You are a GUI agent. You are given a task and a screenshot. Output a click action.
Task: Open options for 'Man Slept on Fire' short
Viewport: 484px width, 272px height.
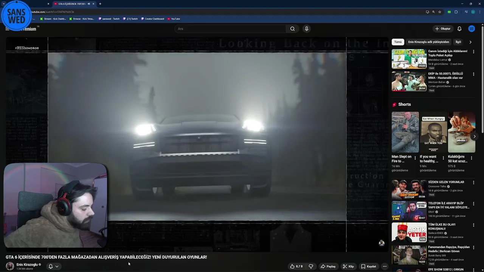pyautogui.click(x=415, y=158)
